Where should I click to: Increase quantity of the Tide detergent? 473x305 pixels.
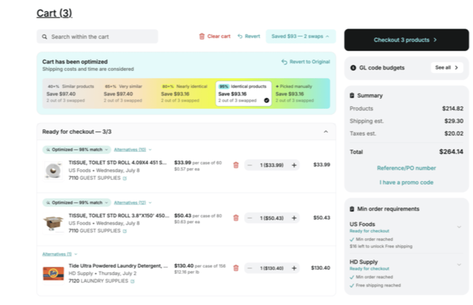(294, 268)
